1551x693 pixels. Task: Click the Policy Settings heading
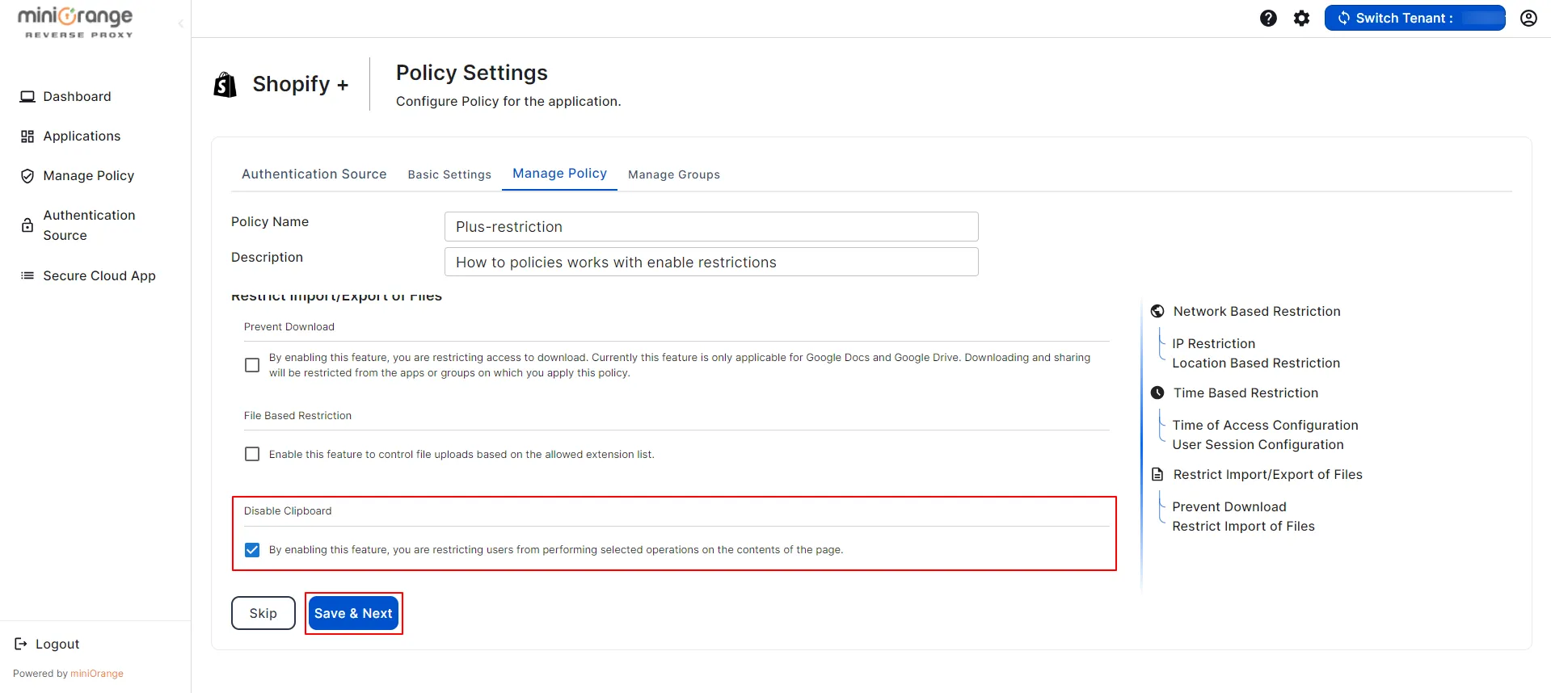[472, 73]
